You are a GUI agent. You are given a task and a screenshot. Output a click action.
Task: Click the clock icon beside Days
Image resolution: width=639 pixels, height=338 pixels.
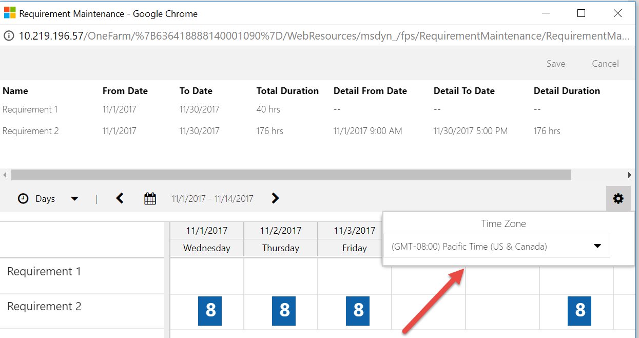[23, 199]
